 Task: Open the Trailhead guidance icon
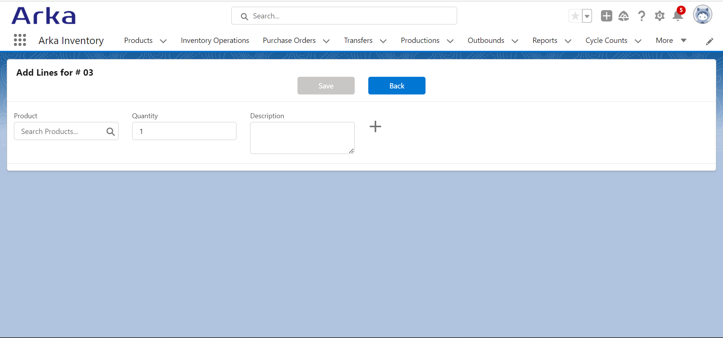624,16
